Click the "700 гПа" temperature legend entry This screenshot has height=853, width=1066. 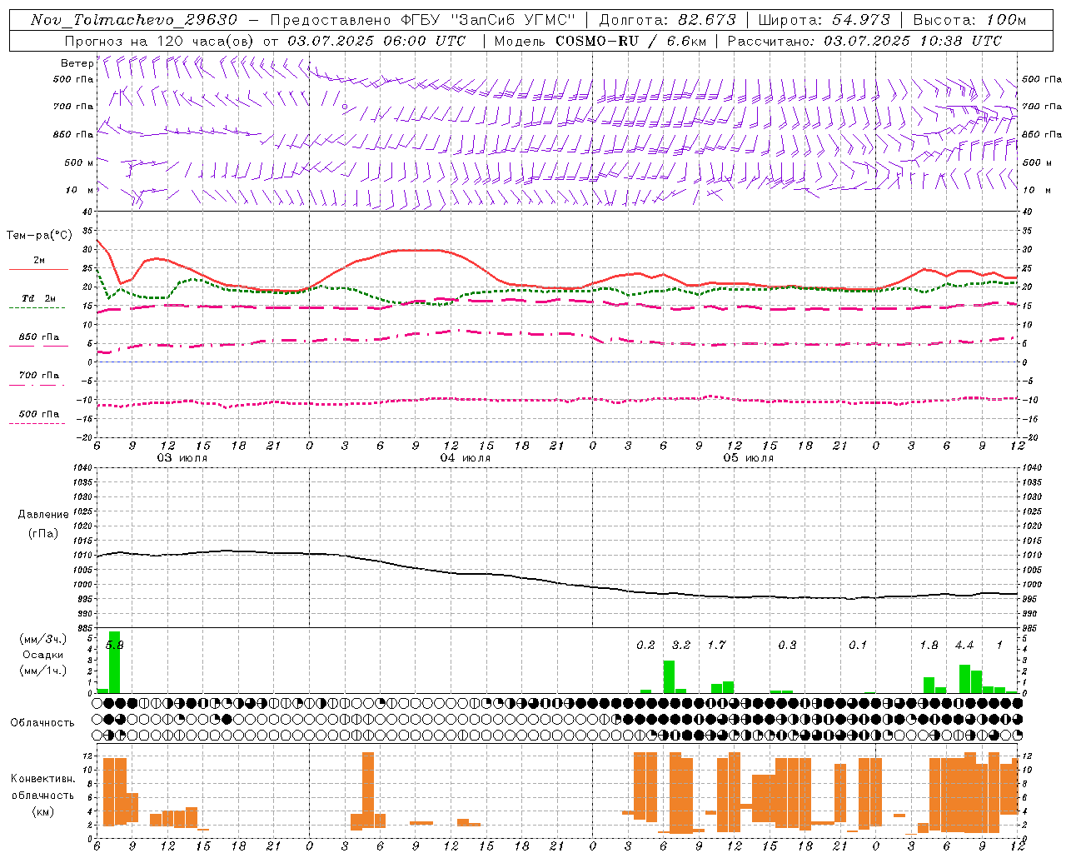pyautogui.click(x=39, y=375)
